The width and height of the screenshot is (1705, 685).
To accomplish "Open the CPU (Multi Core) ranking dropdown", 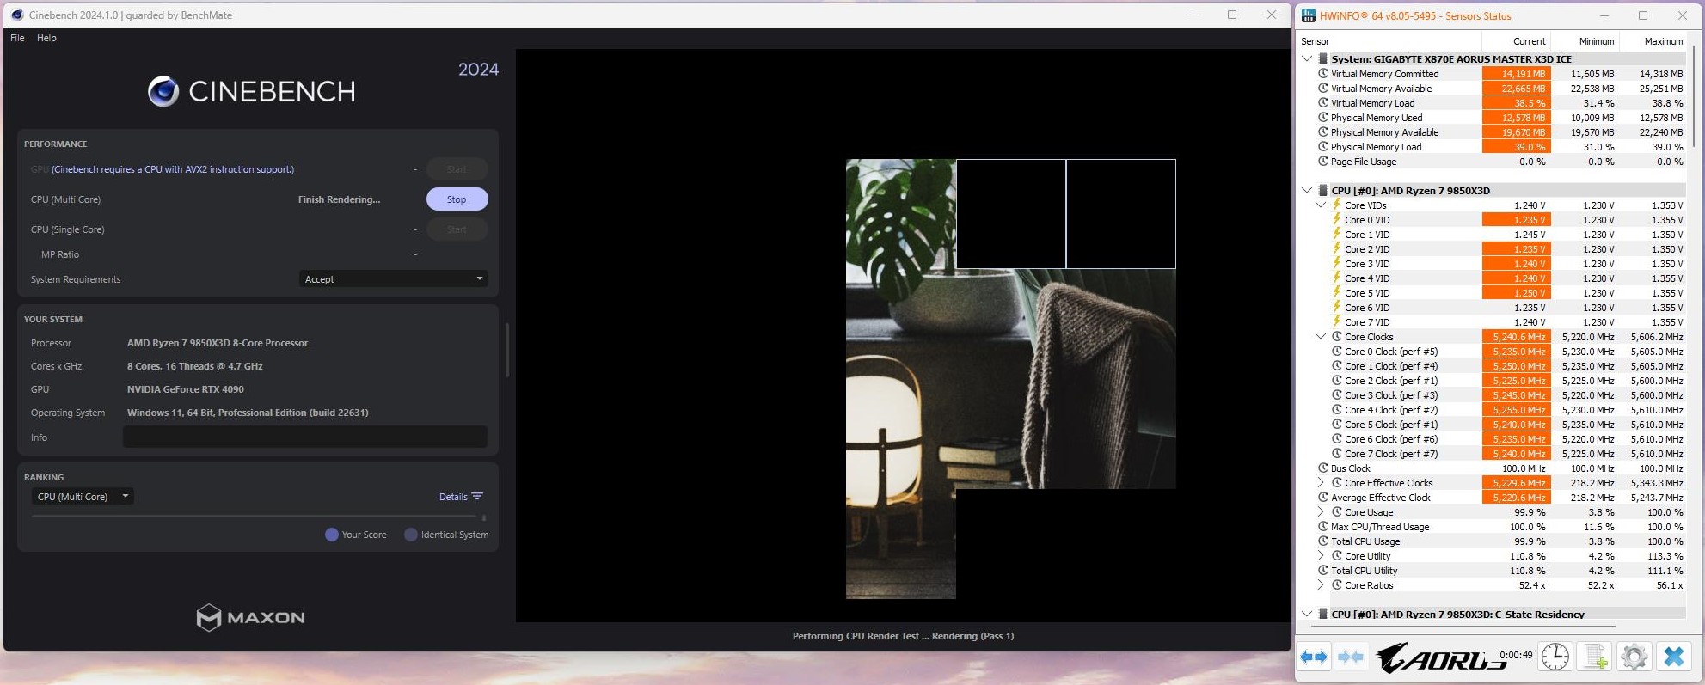I will pos(83,497).
